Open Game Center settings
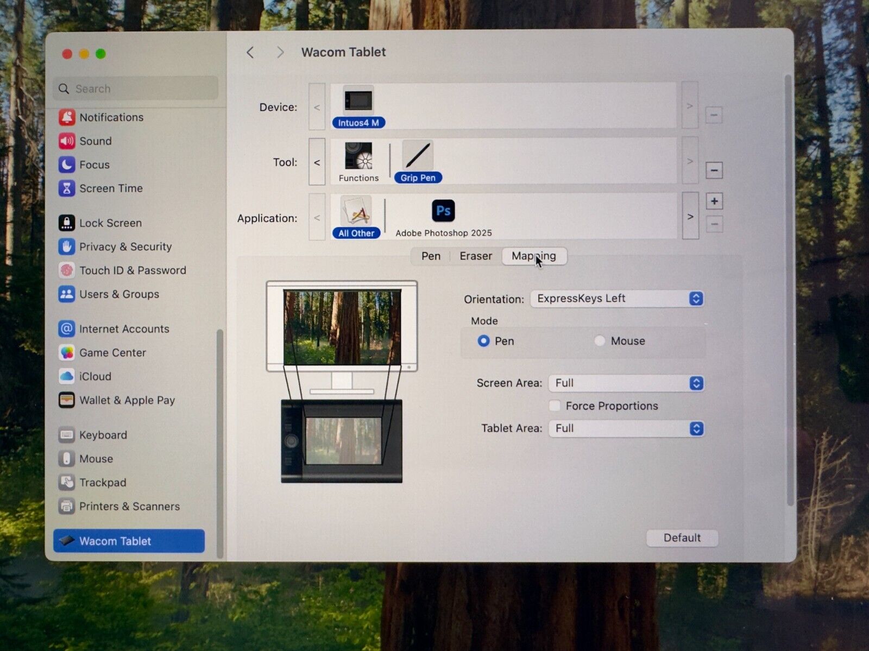869x651 pixels. pyautogui.click(x=102, y=353)
